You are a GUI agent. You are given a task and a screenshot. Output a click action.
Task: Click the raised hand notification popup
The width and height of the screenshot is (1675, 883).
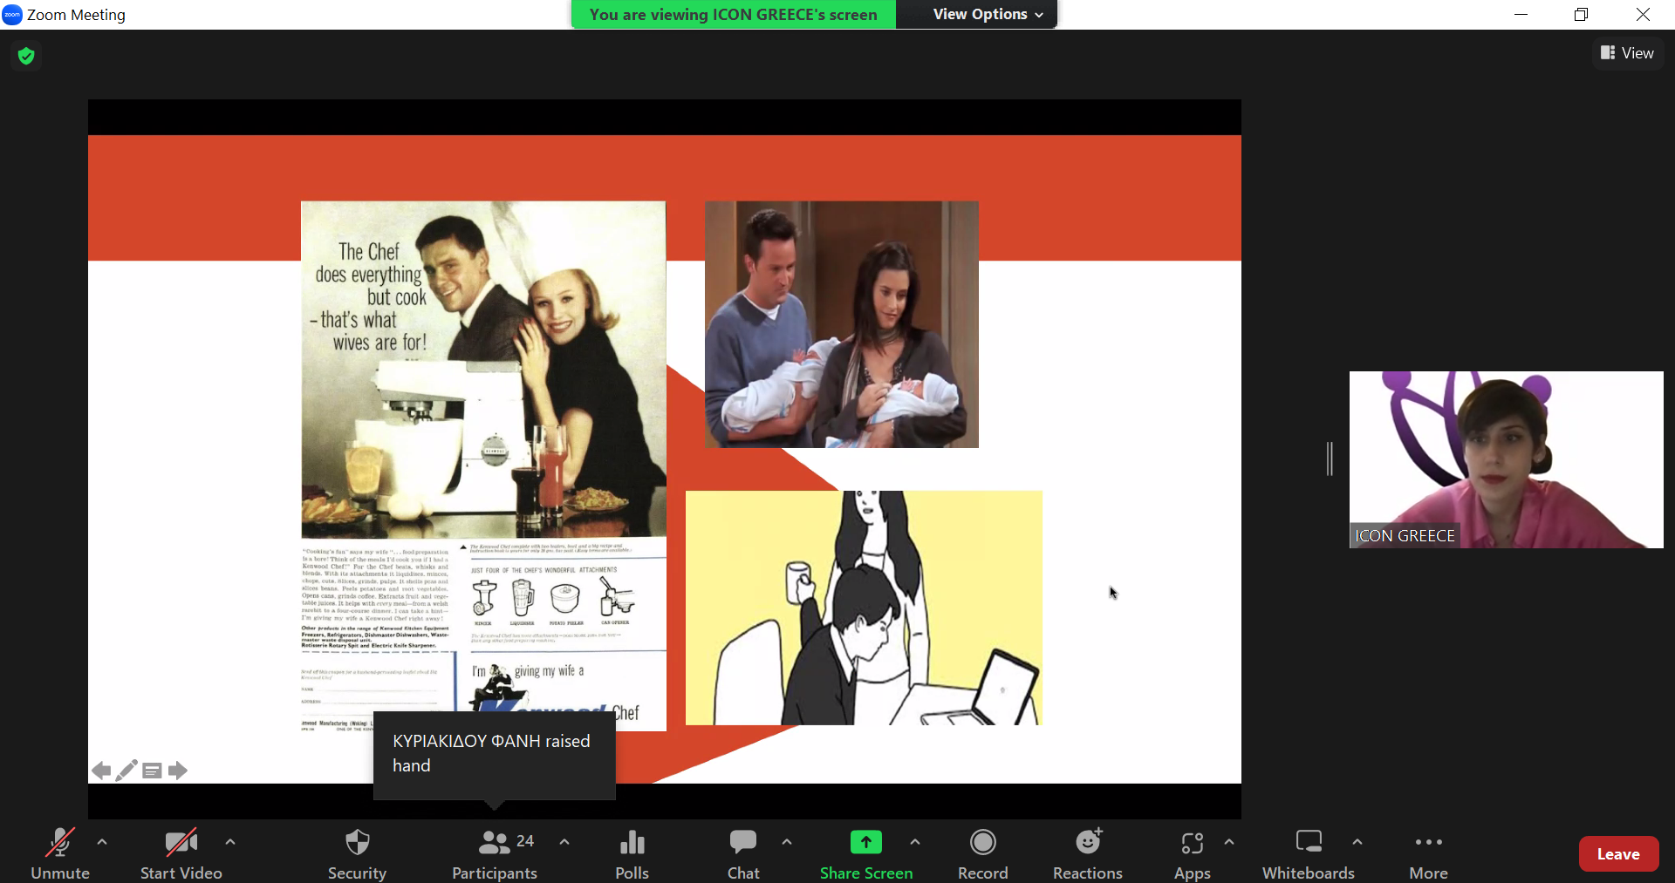click(495, 755)
